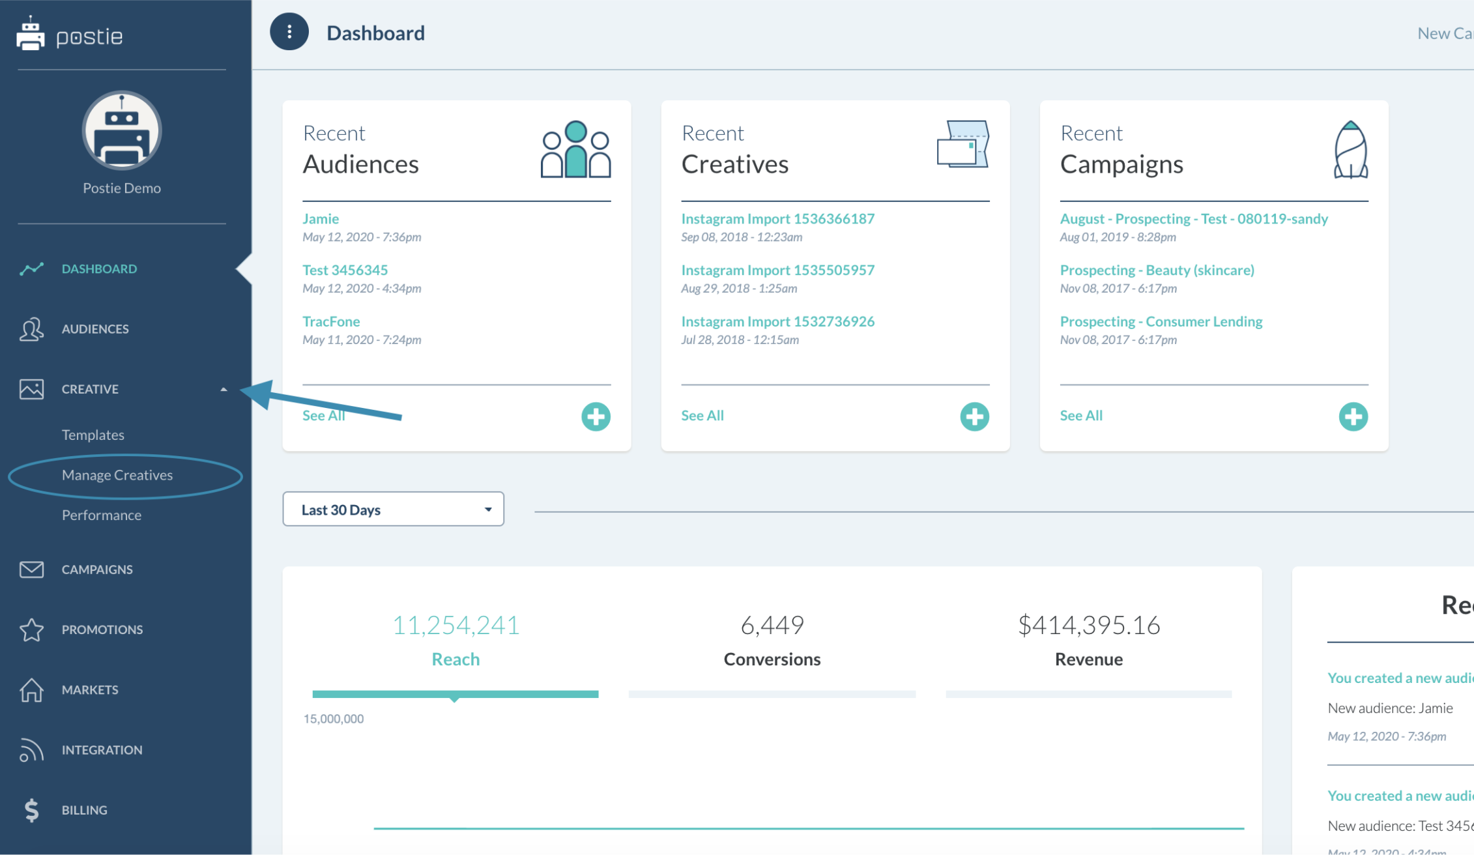Click the Reach progress bar

click(455, 694)
